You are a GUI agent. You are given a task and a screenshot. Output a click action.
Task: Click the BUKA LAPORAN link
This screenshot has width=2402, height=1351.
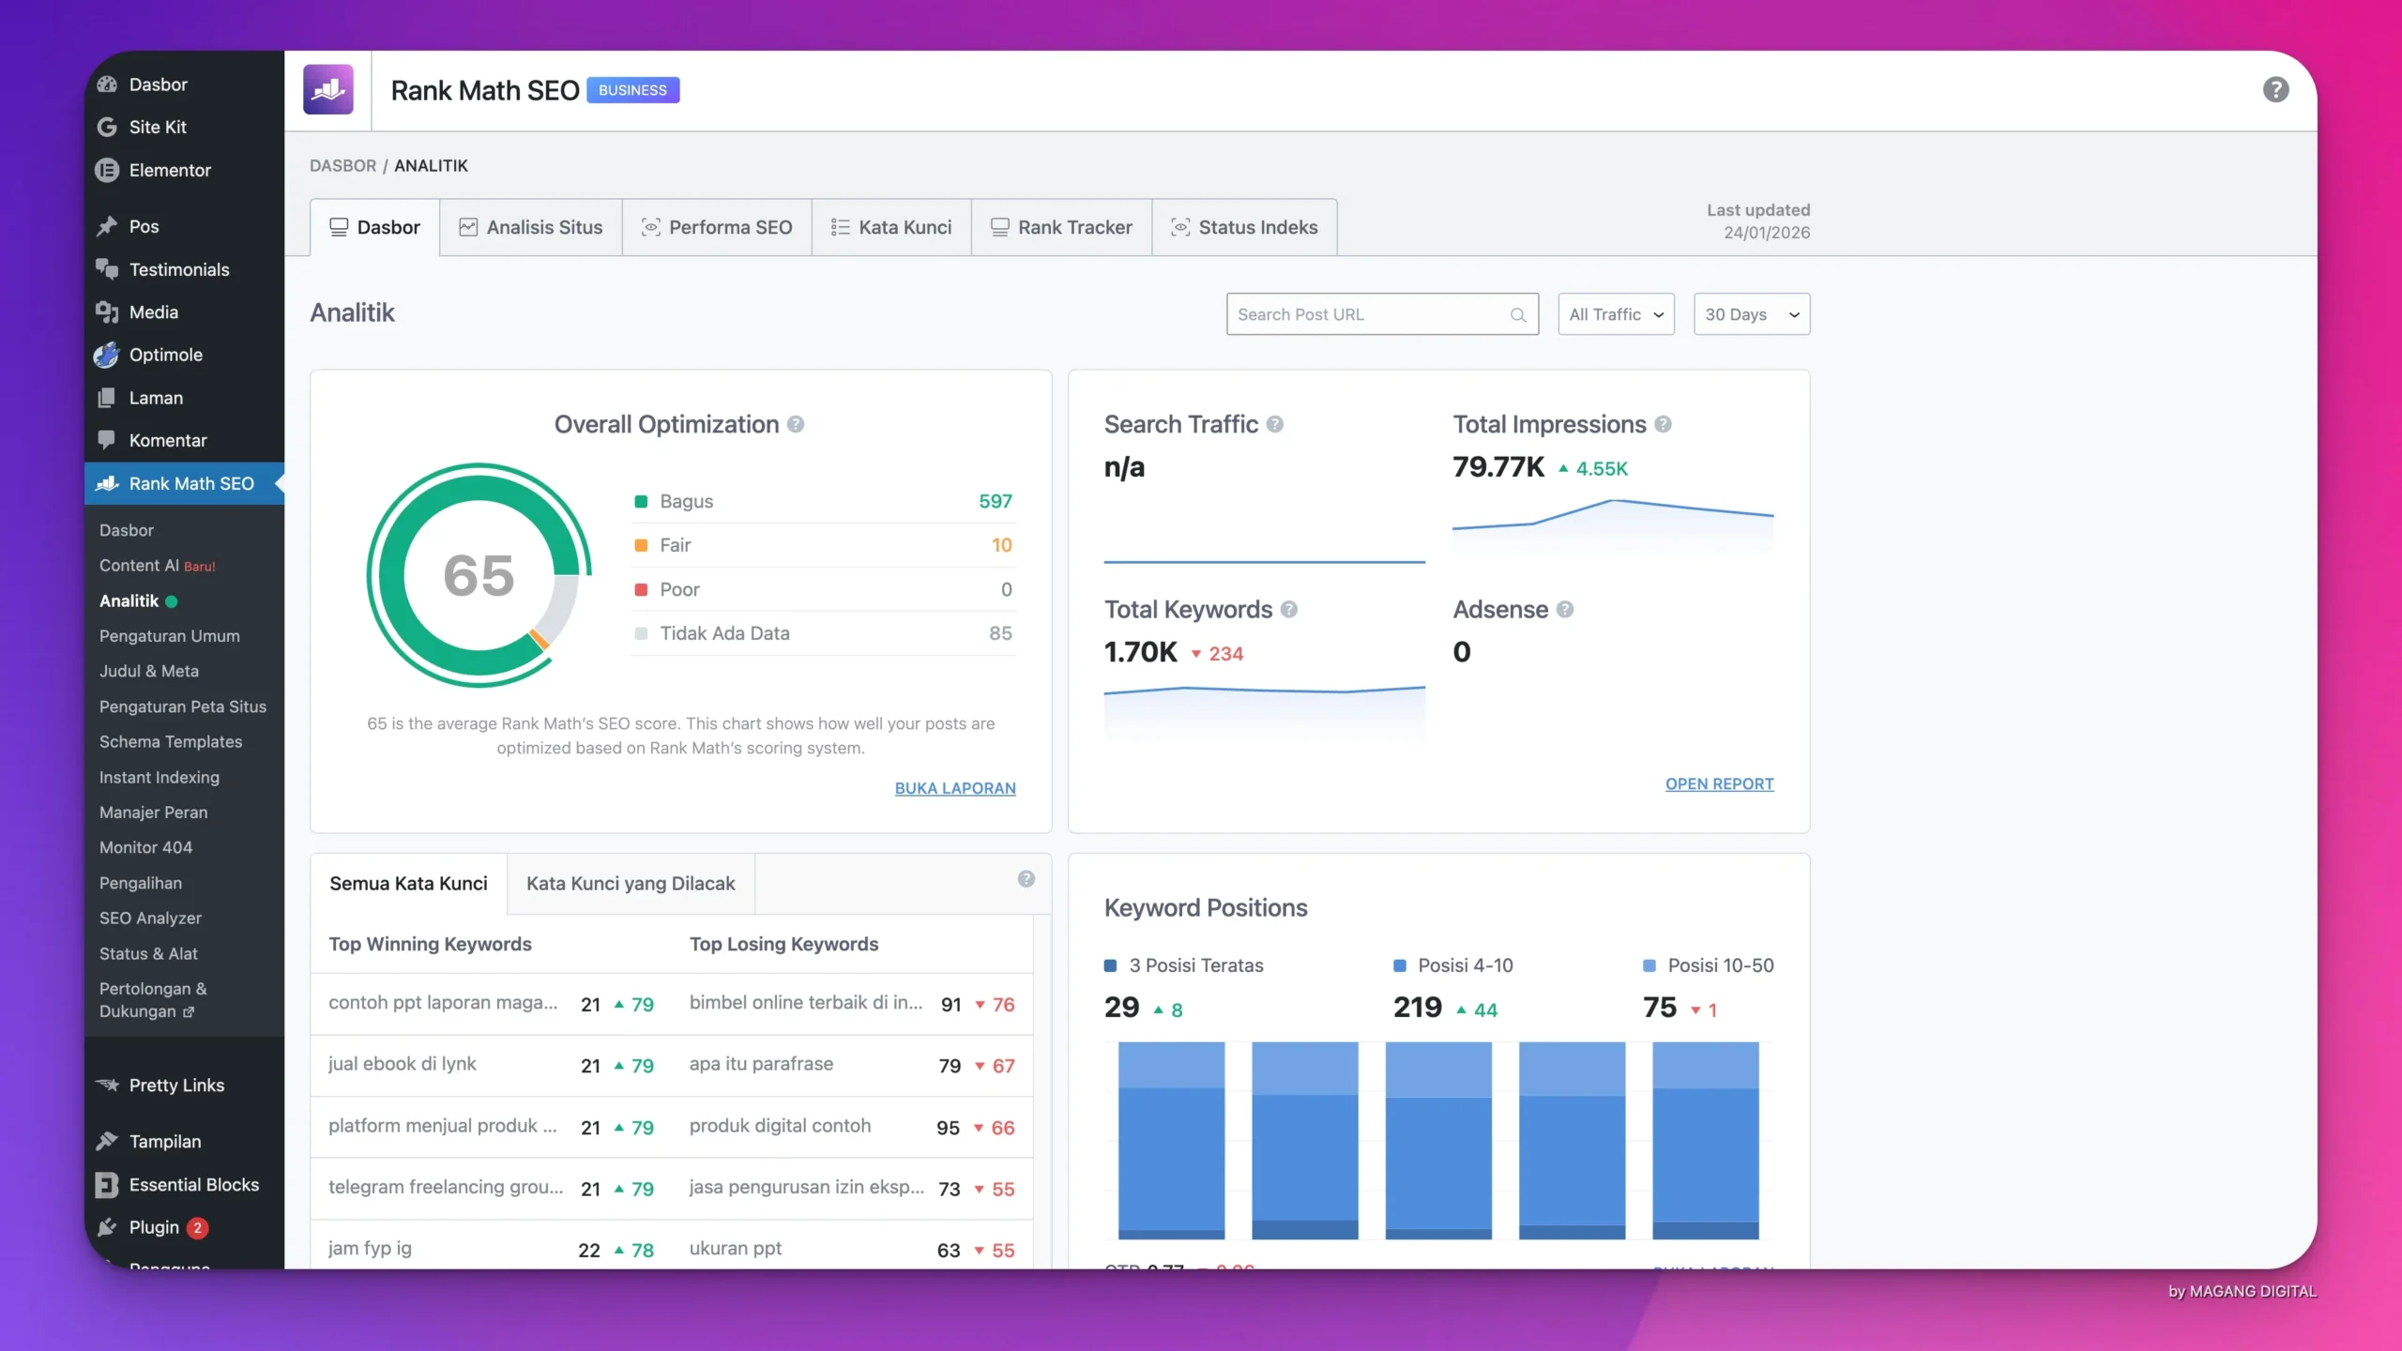tap(954, 788)
